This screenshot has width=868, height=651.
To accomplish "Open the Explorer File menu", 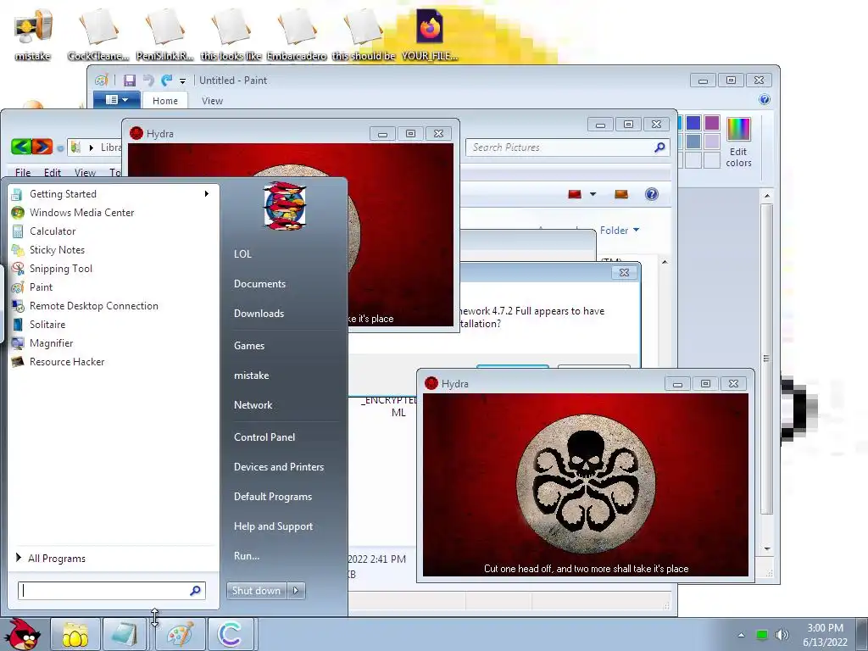I will pyautogui.click(x=23, y=173).
